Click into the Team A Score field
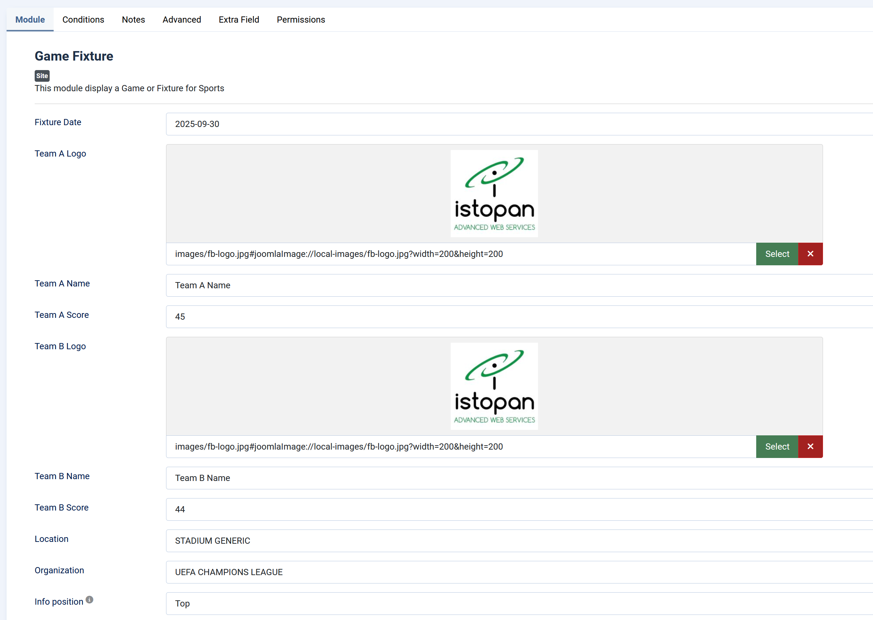Viewport: 873px width, 620px height. [x=519, y=316]
